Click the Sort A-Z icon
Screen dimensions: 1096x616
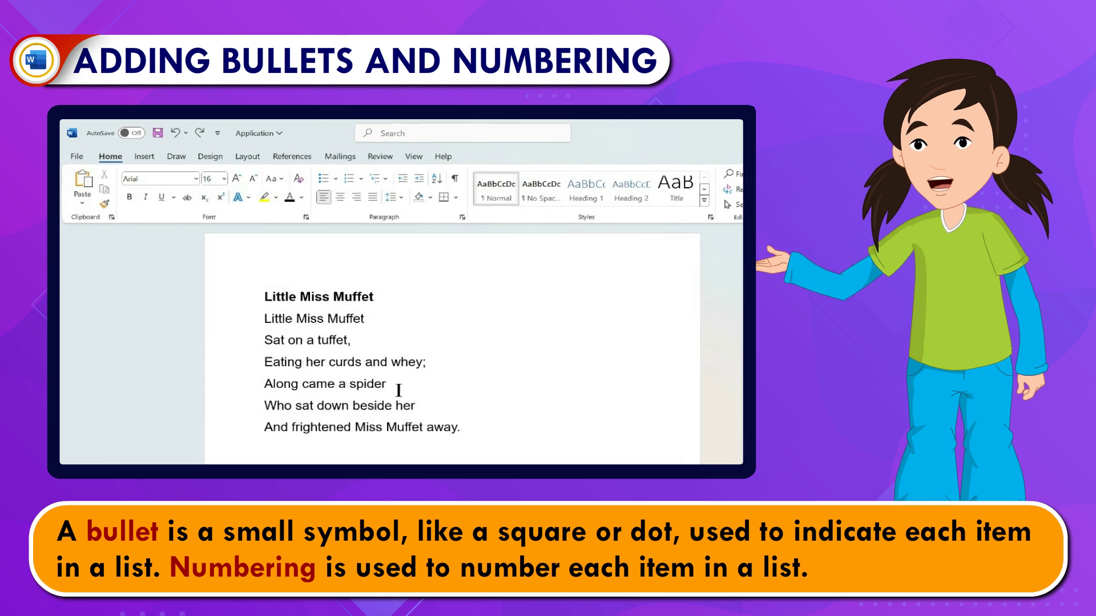437,179
